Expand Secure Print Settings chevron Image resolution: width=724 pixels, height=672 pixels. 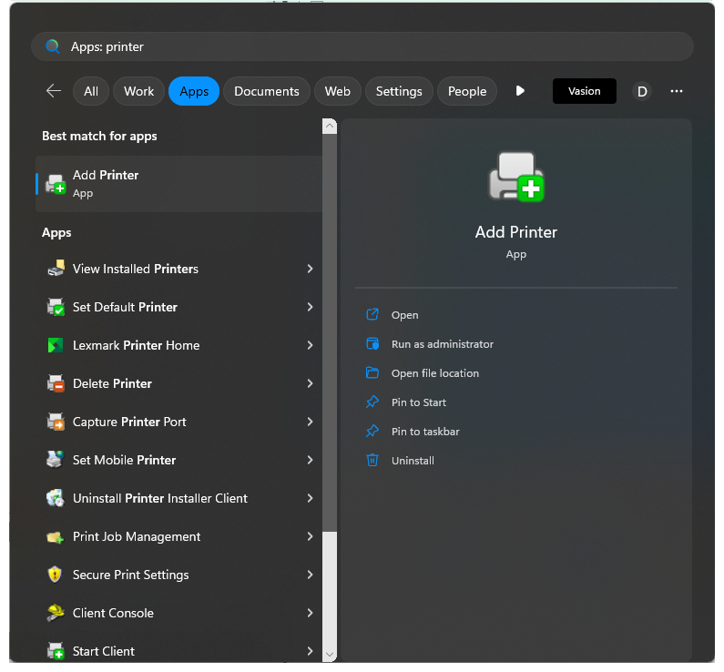click(310, 575)
